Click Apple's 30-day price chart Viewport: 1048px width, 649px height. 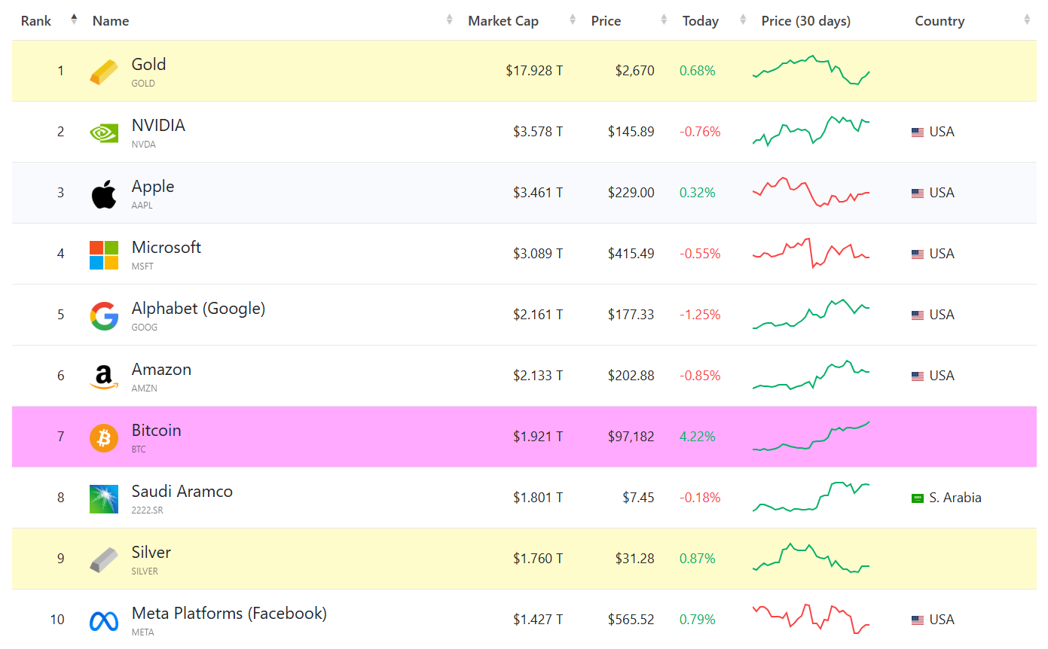pyautogui.click(x=811, y=192)
